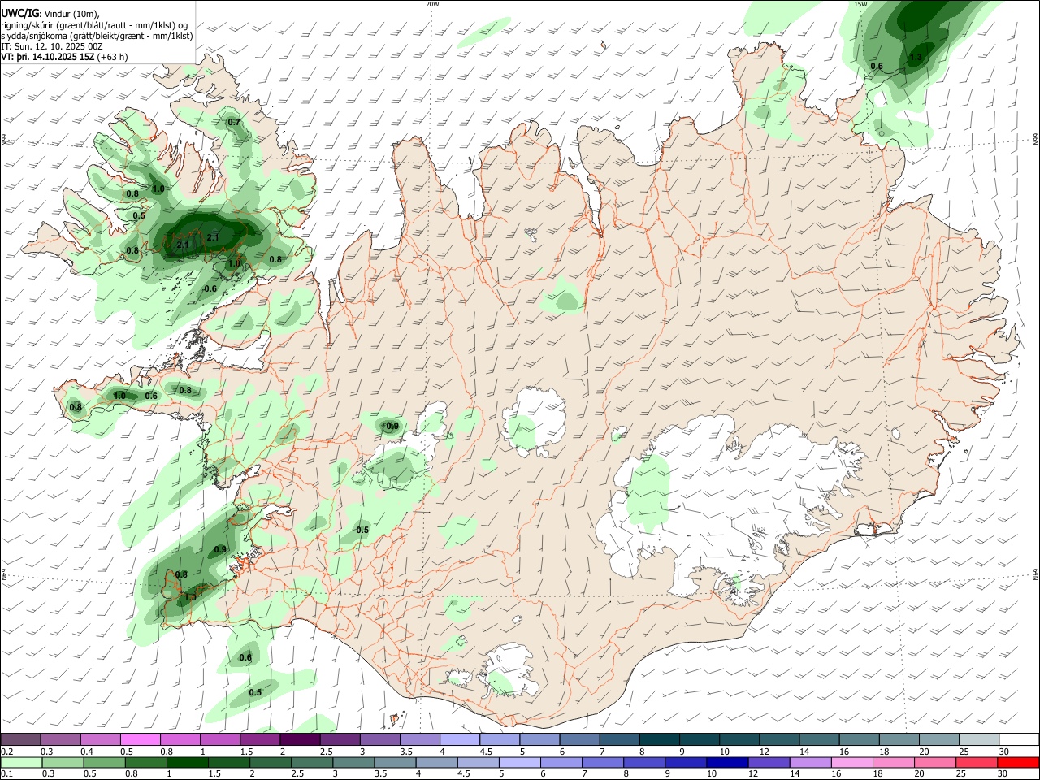
Task: Click the '0.9' value near the southwest coast
Action: point(220,550)
